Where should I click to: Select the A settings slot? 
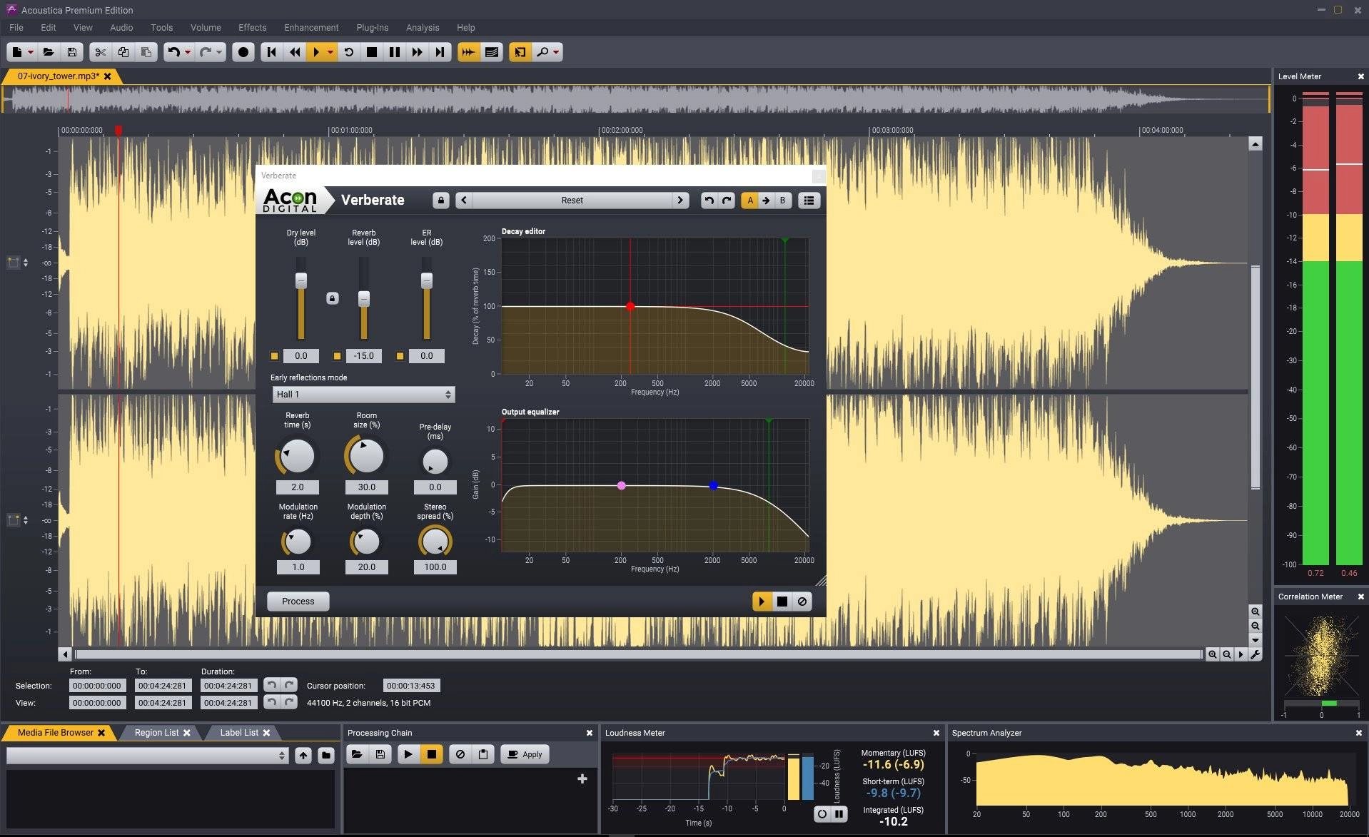click(x=749, y=201)
